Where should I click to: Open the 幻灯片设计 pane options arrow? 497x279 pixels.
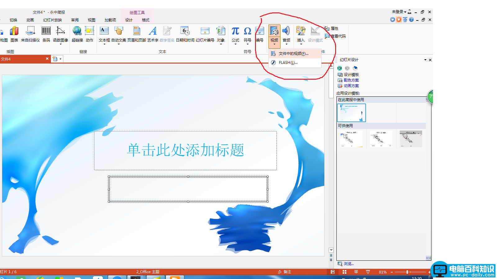point(425,60)
